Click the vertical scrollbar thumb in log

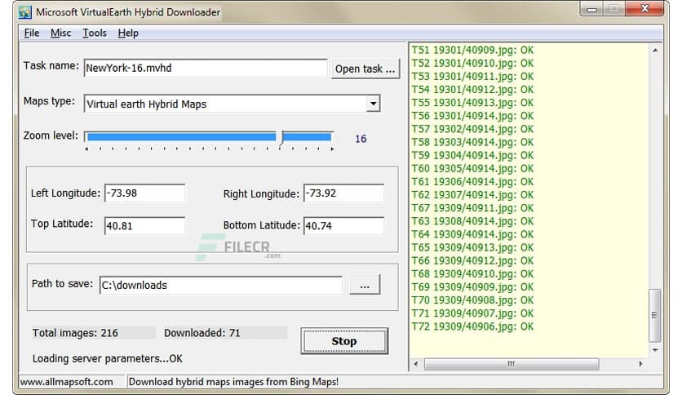pyautogui.click(x=654, y=315)
